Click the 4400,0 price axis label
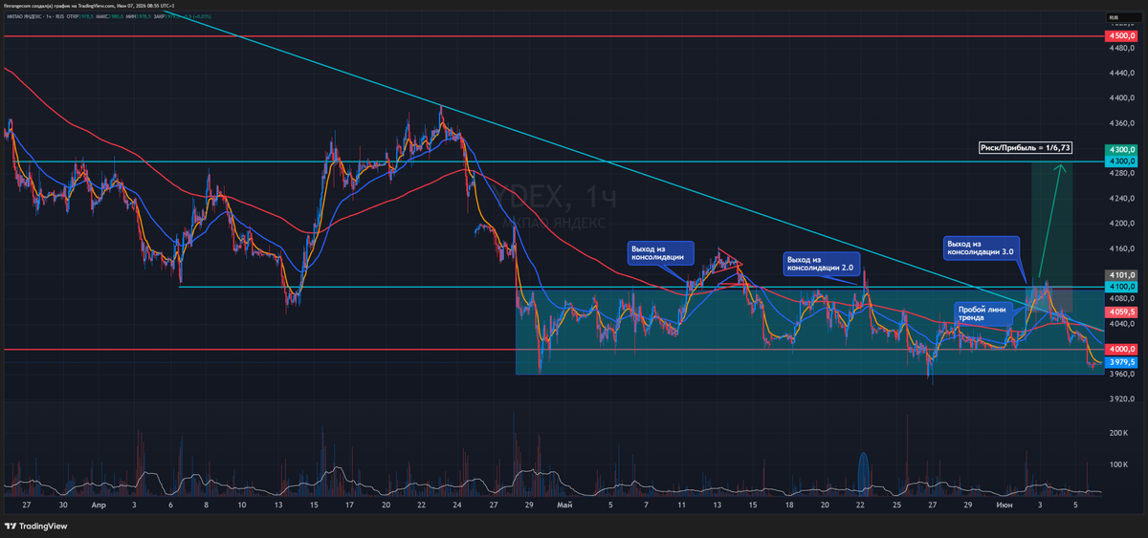This screenshot has width=1148, height=538. (x=1122, y=98)
